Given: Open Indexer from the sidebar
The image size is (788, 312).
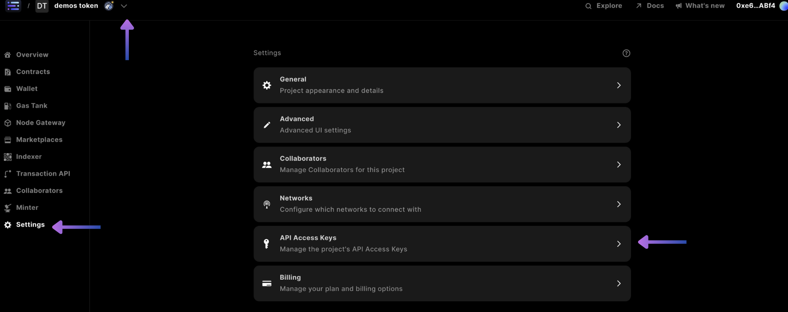Looking at the screenshot, I should [x=7, y=156].
